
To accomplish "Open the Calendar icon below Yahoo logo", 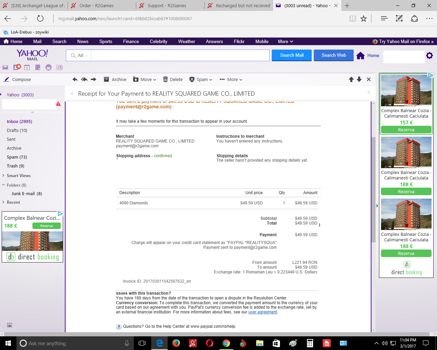I will tap(27, 67).
